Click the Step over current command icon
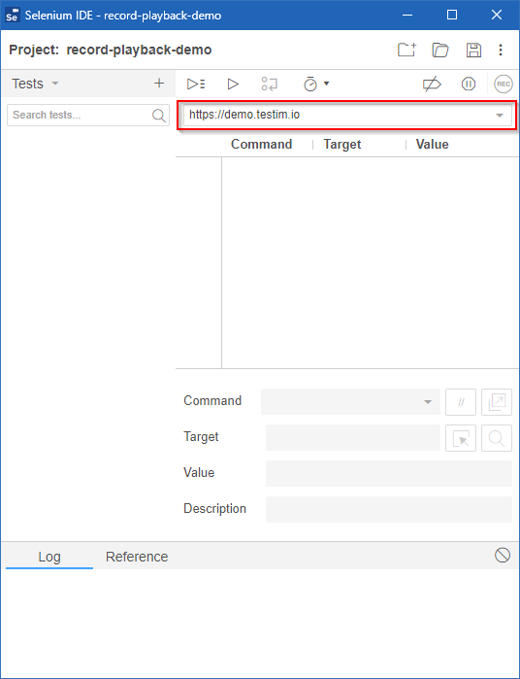The height and width of the screenshot is (679, 520). (x=269, y=84)
